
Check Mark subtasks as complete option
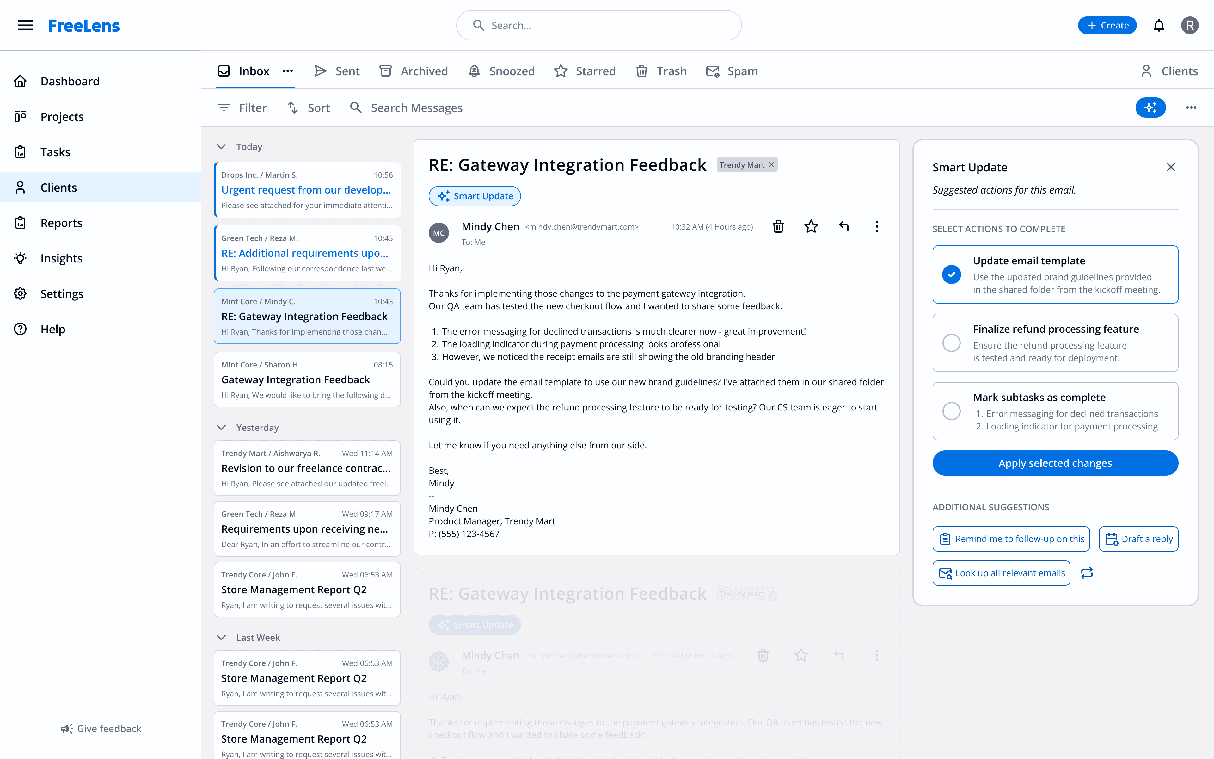coord(951,411)
